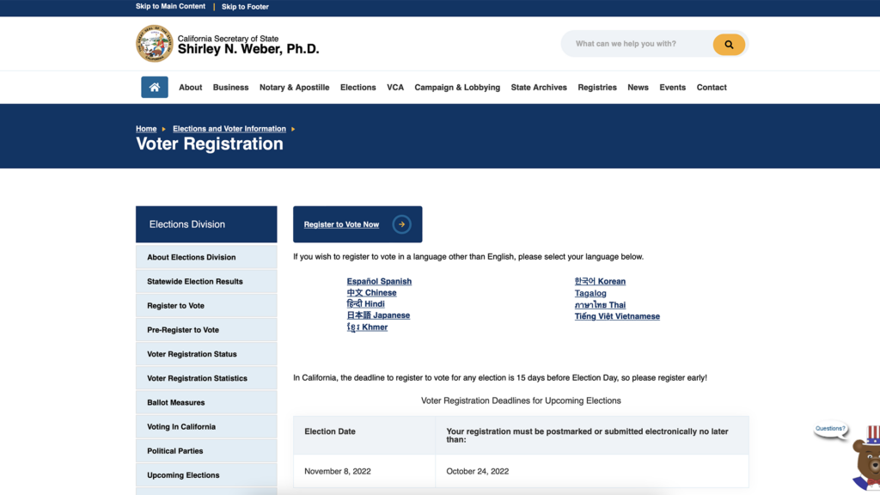Click the November 8, 2022 table cell

coord(364,471)
